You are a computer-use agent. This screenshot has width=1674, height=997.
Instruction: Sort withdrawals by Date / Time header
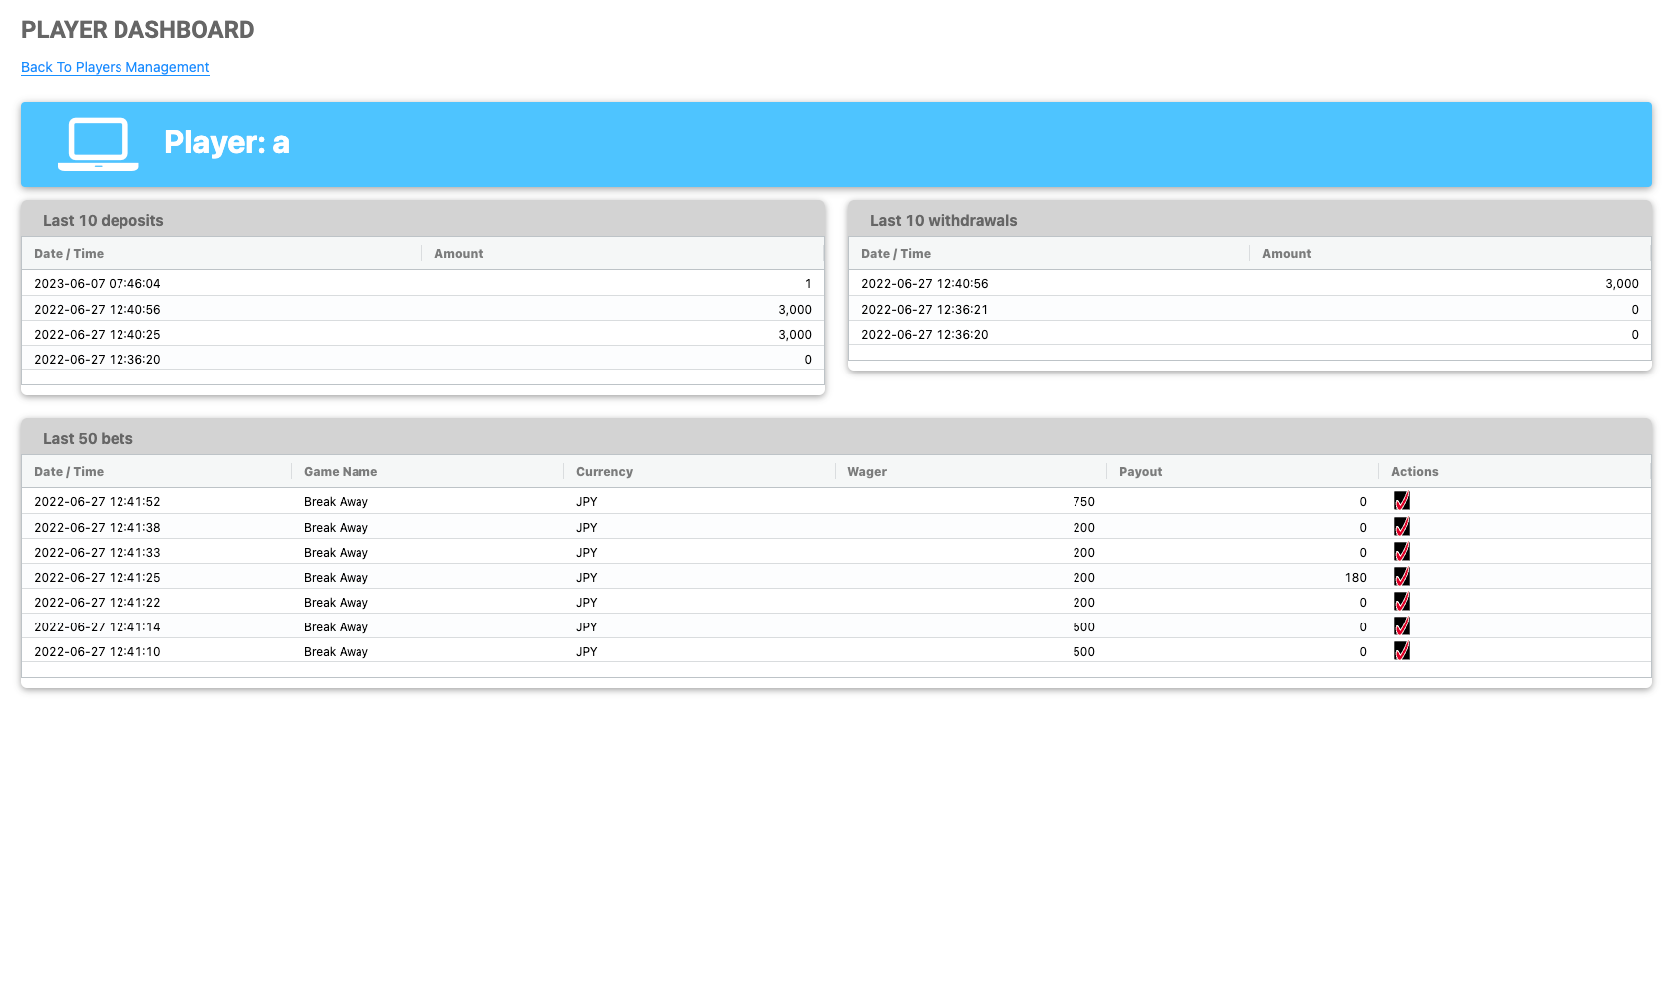coord(896,254)
